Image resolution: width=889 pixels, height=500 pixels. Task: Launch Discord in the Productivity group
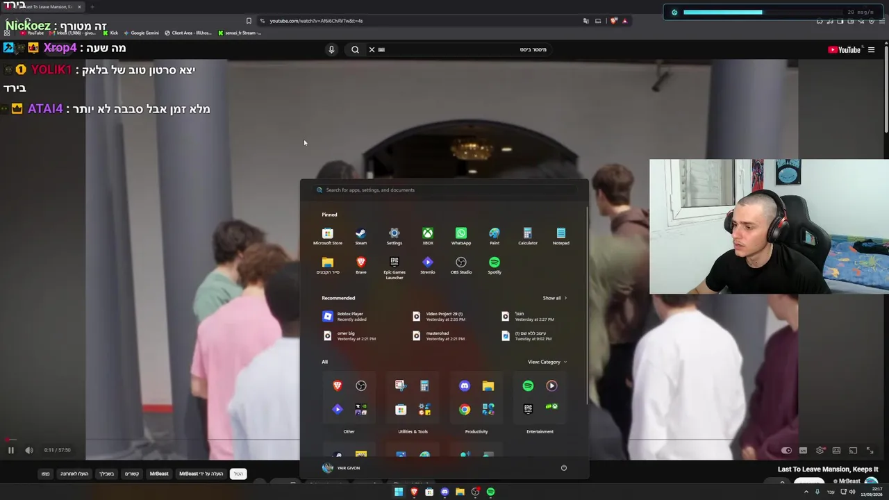(x=465, y=385)
